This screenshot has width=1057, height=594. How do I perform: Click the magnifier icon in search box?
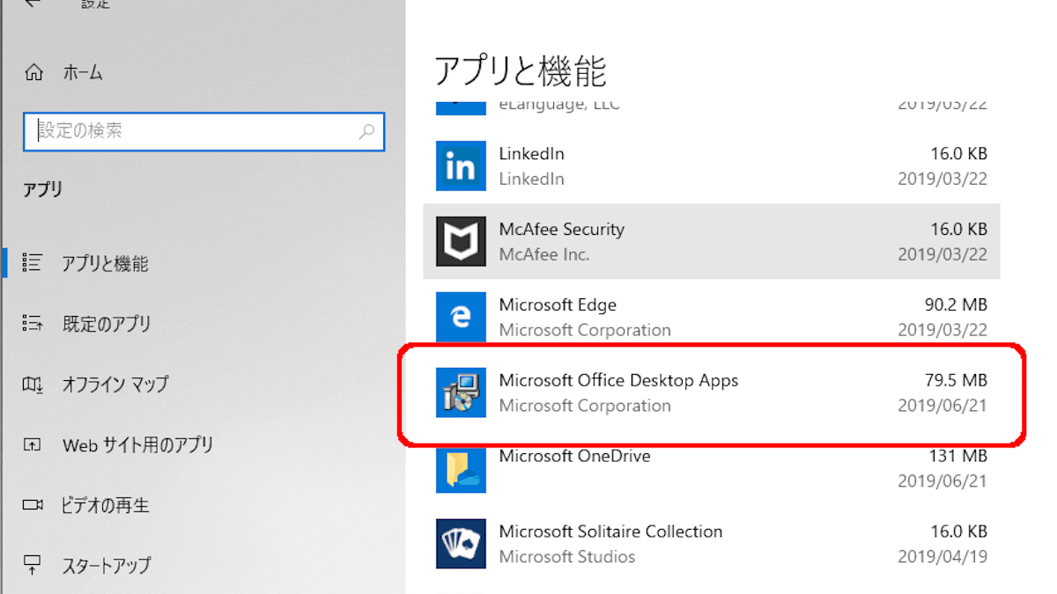pos(366,132)
